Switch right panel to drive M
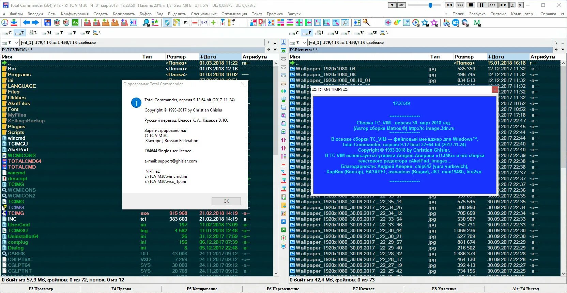567x293 pixels. point(333,33)
